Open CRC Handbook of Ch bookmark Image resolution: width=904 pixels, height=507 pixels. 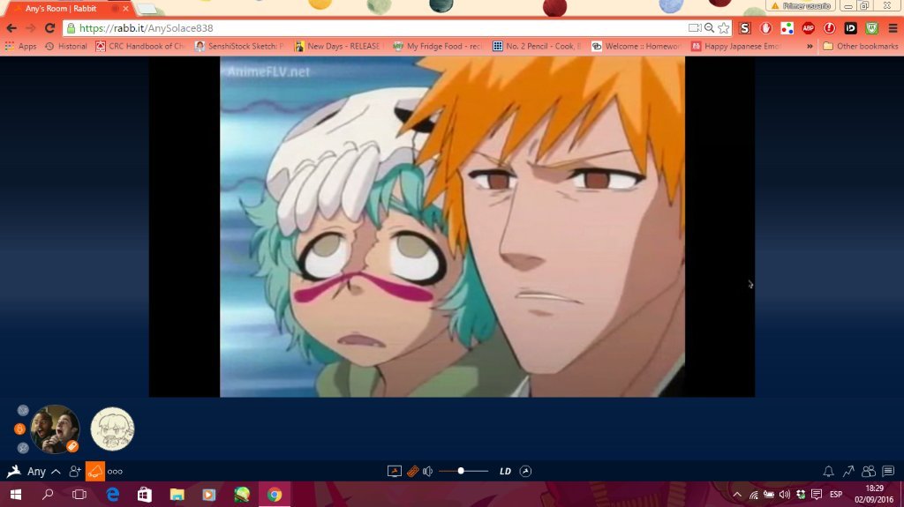(x=140, y=46)
